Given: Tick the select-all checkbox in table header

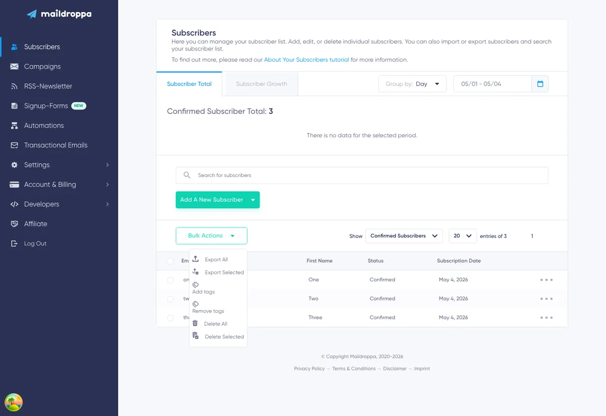Looking at the screenshot, I should 171,261.
